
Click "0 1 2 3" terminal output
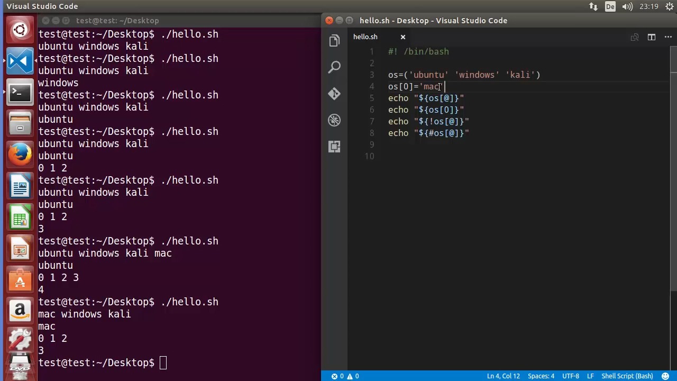58,278
